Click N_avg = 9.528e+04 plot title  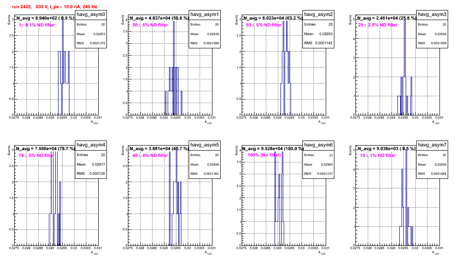point(272,148)
